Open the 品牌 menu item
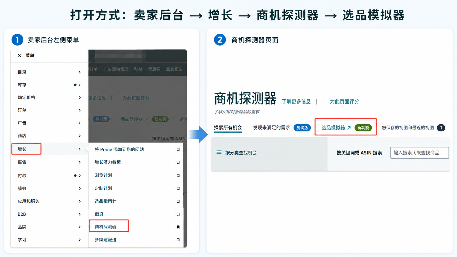The height and width of the screenshot is (257, 457). (x=22, y=227)
